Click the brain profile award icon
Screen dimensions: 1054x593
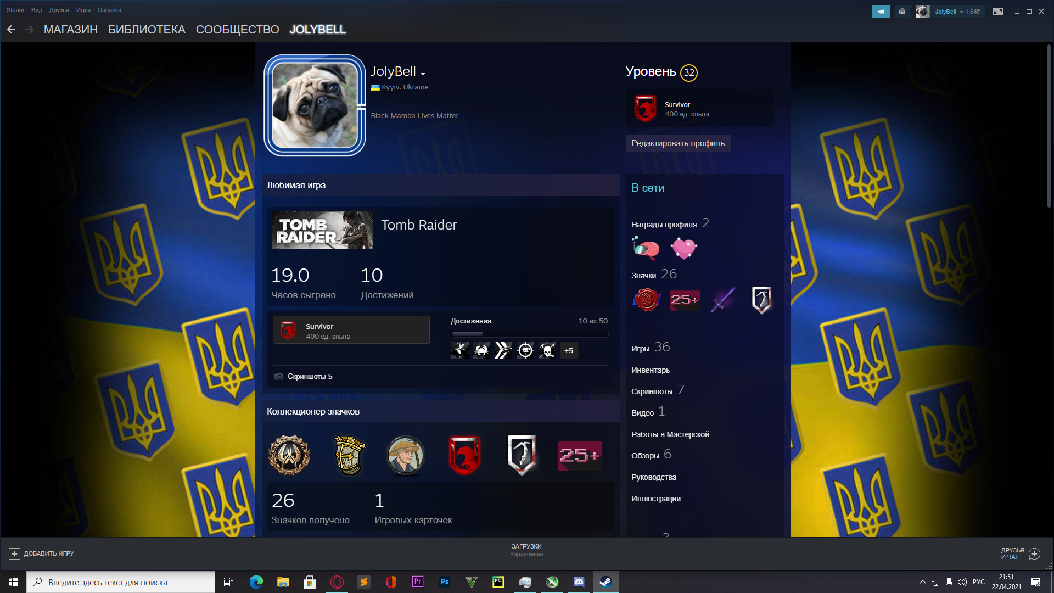pyautogui.click(x=646, y=248)
